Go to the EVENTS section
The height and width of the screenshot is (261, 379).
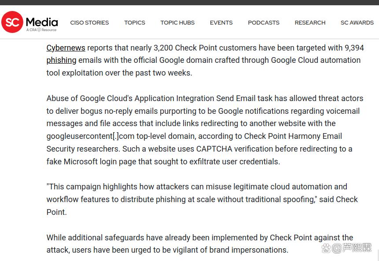pos(221,23)
